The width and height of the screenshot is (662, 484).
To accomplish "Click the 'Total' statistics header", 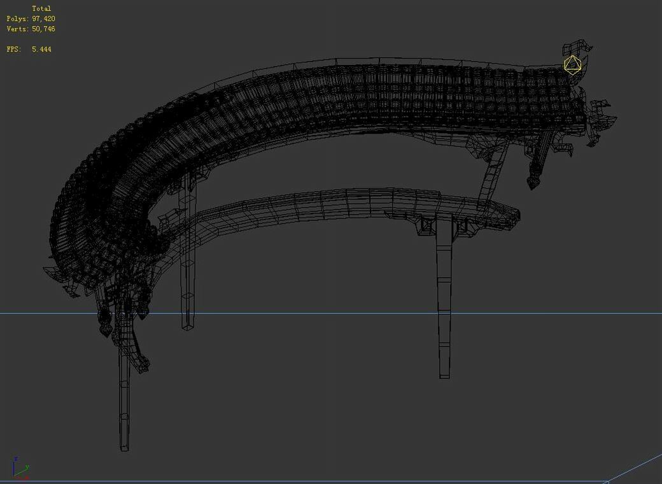I will tap(41, 8).
